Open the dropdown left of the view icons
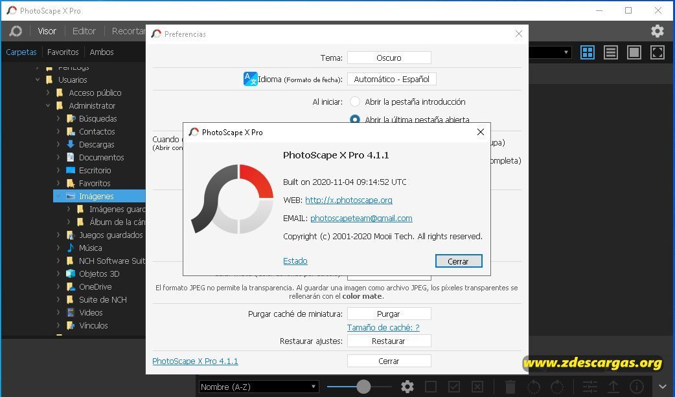The width and height of the screenshot is (675, 397). coord(550,52)
